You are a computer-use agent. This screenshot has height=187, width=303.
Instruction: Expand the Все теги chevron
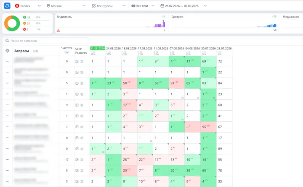pyautogui.click(x=153, y=6)
